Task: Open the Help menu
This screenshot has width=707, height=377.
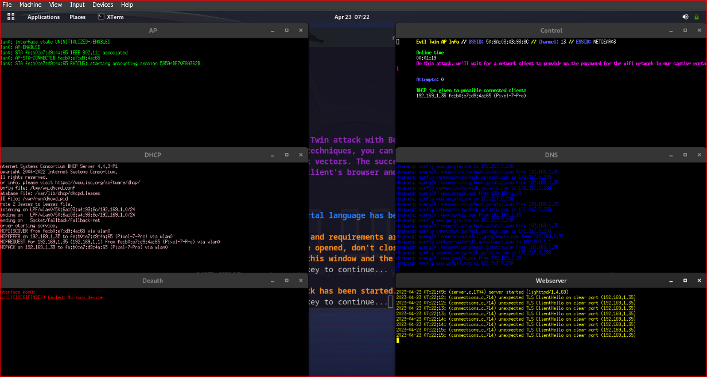Action: tap(127, 5)
